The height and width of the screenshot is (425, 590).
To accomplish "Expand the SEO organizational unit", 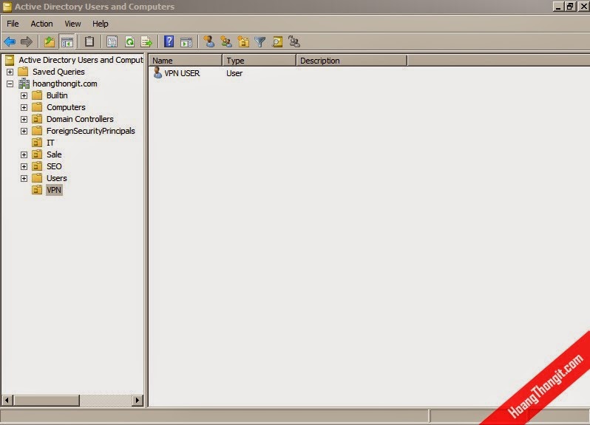I will tap(24, 166).
